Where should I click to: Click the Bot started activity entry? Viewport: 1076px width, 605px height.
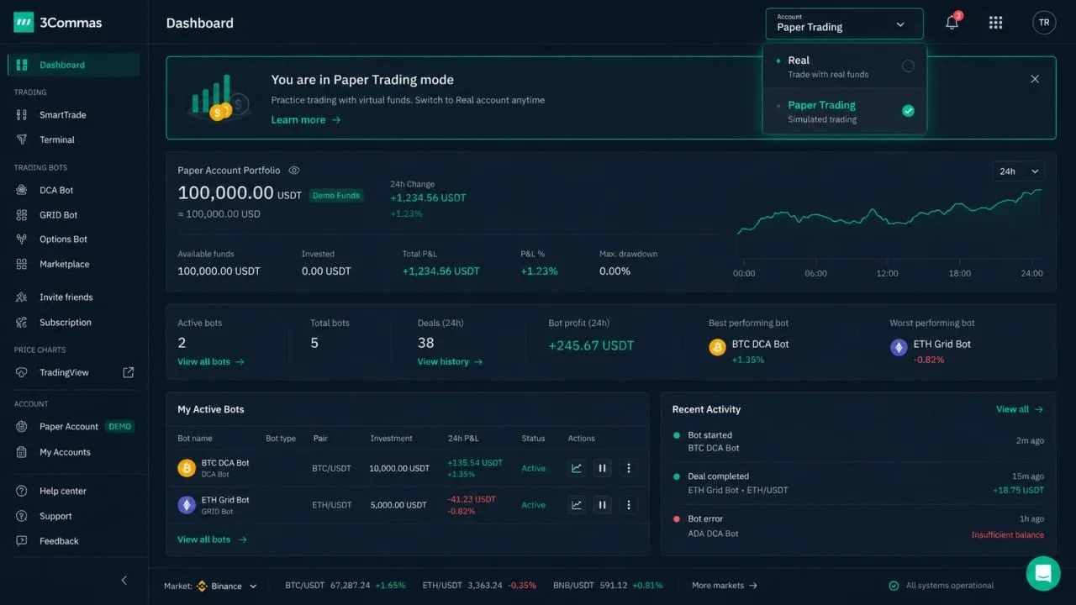tap(858, 441)
